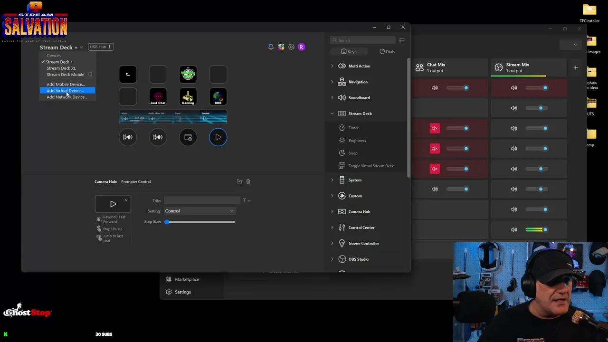Screen dimensions: 608x342
Task: Click the action preview play button
Action: click(113, 204)
